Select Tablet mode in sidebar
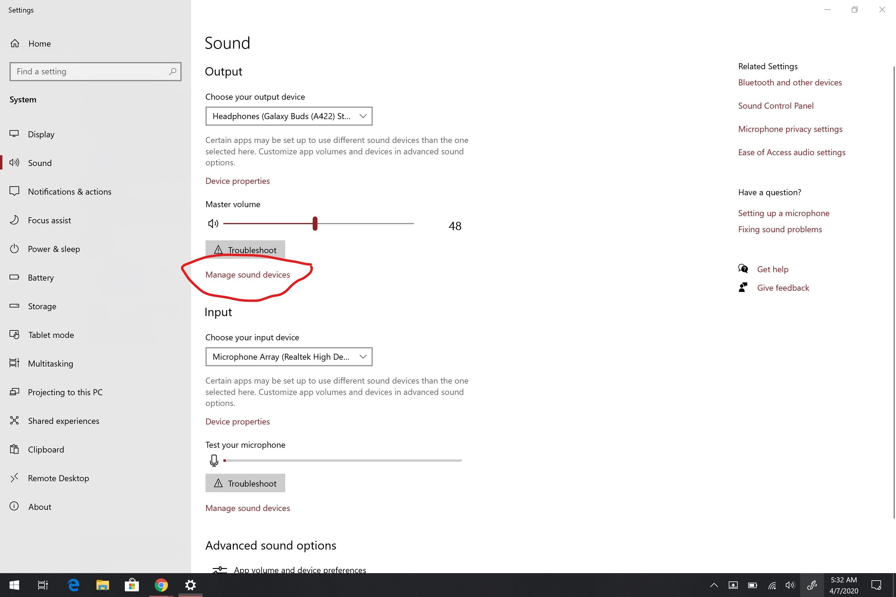 point(51,335)
